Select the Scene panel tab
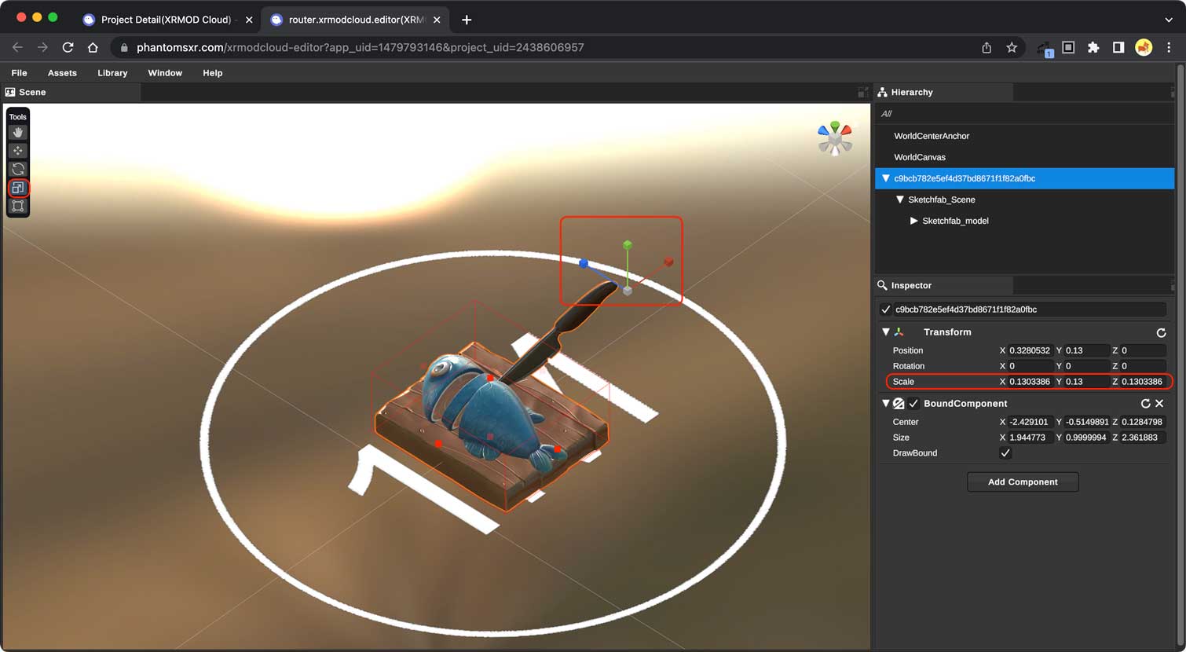Screen dimensions: 1186x652 coord(71,92)
